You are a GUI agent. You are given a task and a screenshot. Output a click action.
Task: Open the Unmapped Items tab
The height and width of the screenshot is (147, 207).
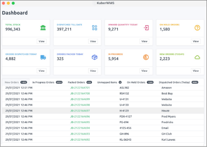[x=109, y=82]
